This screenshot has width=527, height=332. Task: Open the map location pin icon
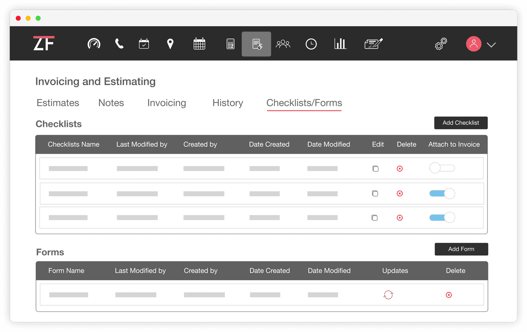(170, 43)
